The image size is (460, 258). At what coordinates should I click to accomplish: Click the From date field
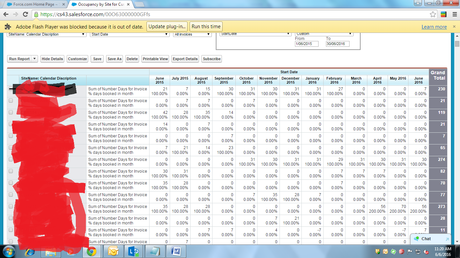[307, 44]
